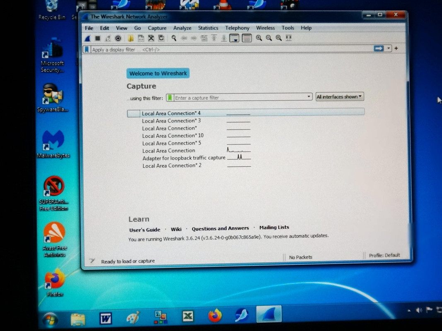The width and height of the screenshot is (442, 331).
Task: Open the Help menu
Action: (x=306, y=28)
